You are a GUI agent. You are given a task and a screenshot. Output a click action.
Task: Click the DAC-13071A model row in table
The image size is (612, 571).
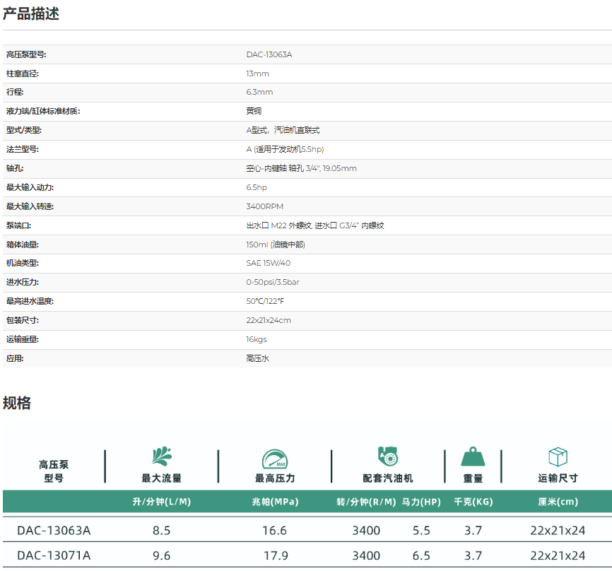coord(54,555)
